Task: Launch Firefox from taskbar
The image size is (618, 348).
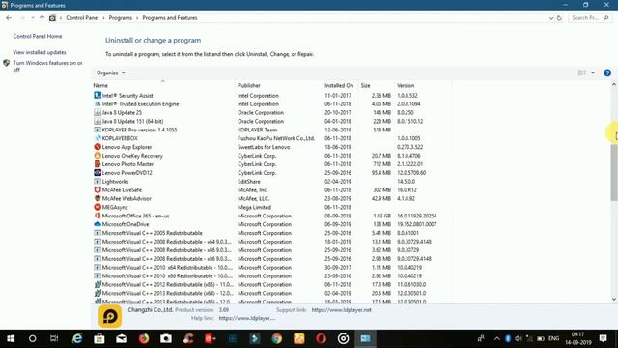Action: (144, 338)
